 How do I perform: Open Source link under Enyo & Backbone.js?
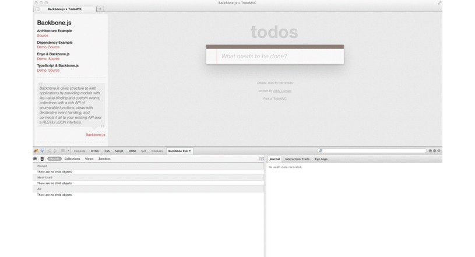(54, 59)
